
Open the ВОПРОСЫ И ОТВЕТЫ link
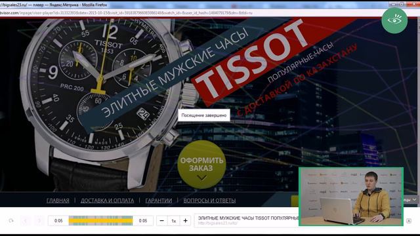(209, 201)
